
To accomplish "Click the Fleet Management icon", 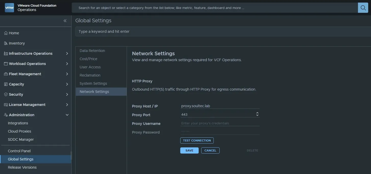I will pyautogui.click(x=6, y=74).
